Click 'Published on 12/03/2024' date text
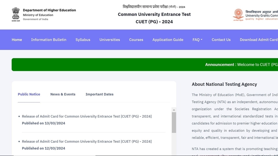 click(43, 148)
